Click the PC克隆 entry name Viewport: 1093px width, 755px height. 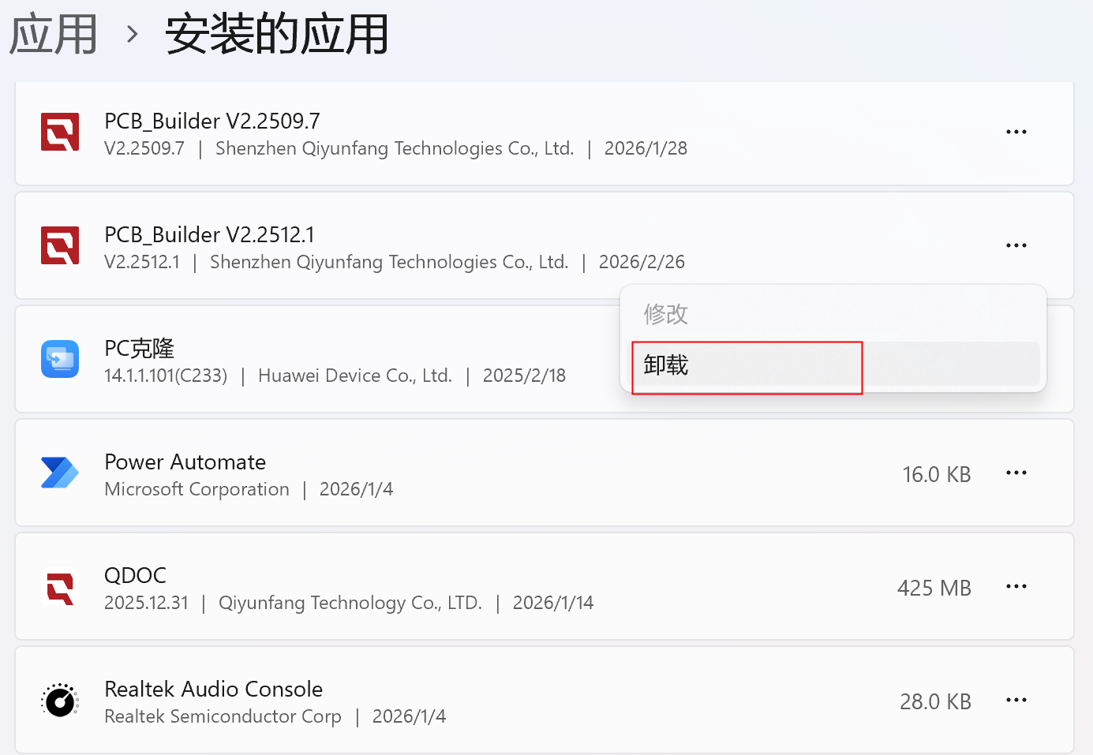pos(140,348)
